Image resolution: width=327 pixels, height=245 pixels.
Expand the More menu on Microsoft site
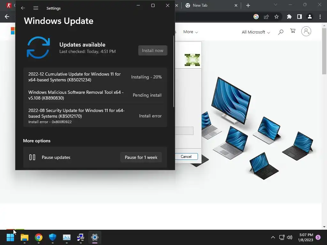tap(190, 32)
